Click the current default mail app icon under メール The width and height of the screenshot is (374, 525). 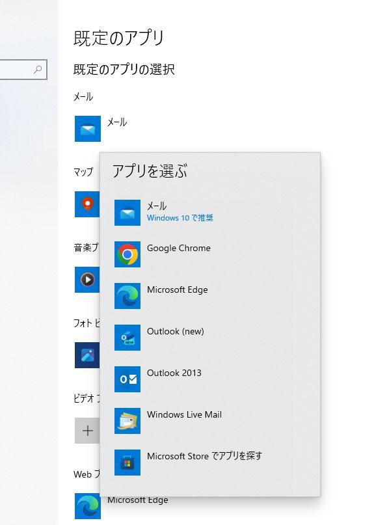(x=88, y=129)
